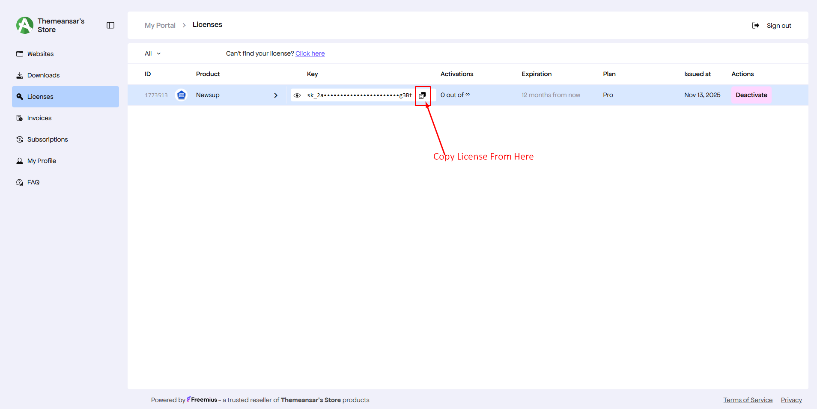
Task: Deactivate the Newsup license
Action: point(751,95)
